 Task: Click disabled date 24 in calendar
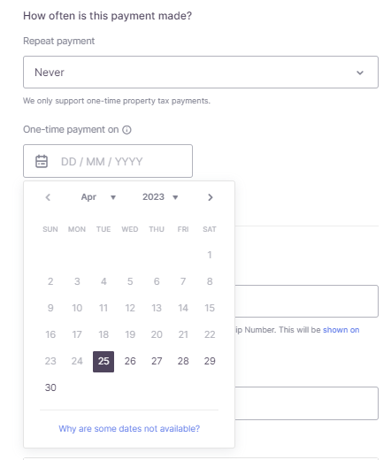77,361
